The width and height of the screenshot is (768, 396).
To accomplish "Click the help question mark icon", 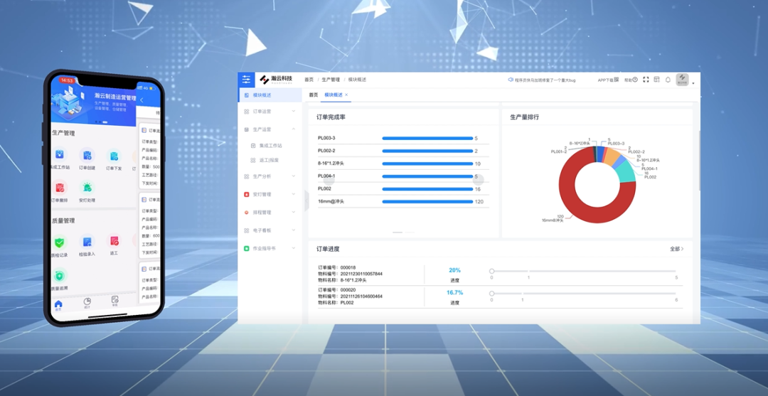I will pos(635,80).
